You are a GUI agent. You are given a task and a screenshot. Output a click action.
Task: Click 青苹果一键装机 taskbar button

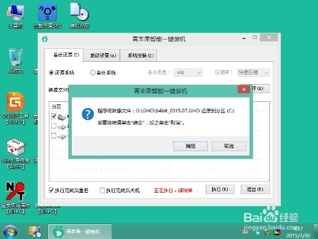[80, 232]
